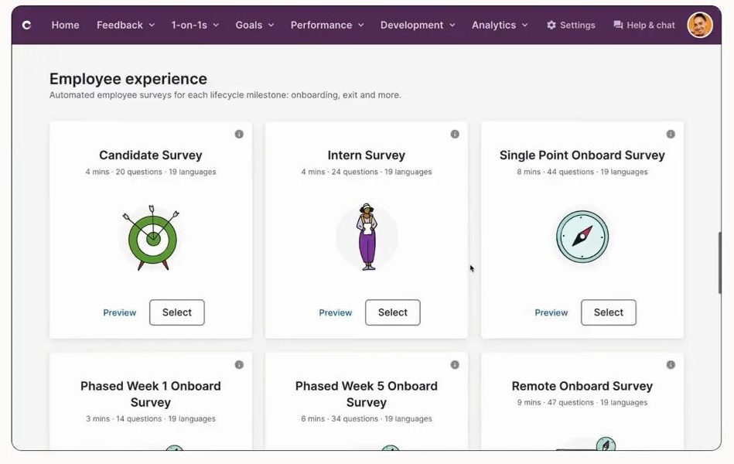Click the info icon on Intern Survey card
This screenshot has height=464, width=734.
pos(455,133)
